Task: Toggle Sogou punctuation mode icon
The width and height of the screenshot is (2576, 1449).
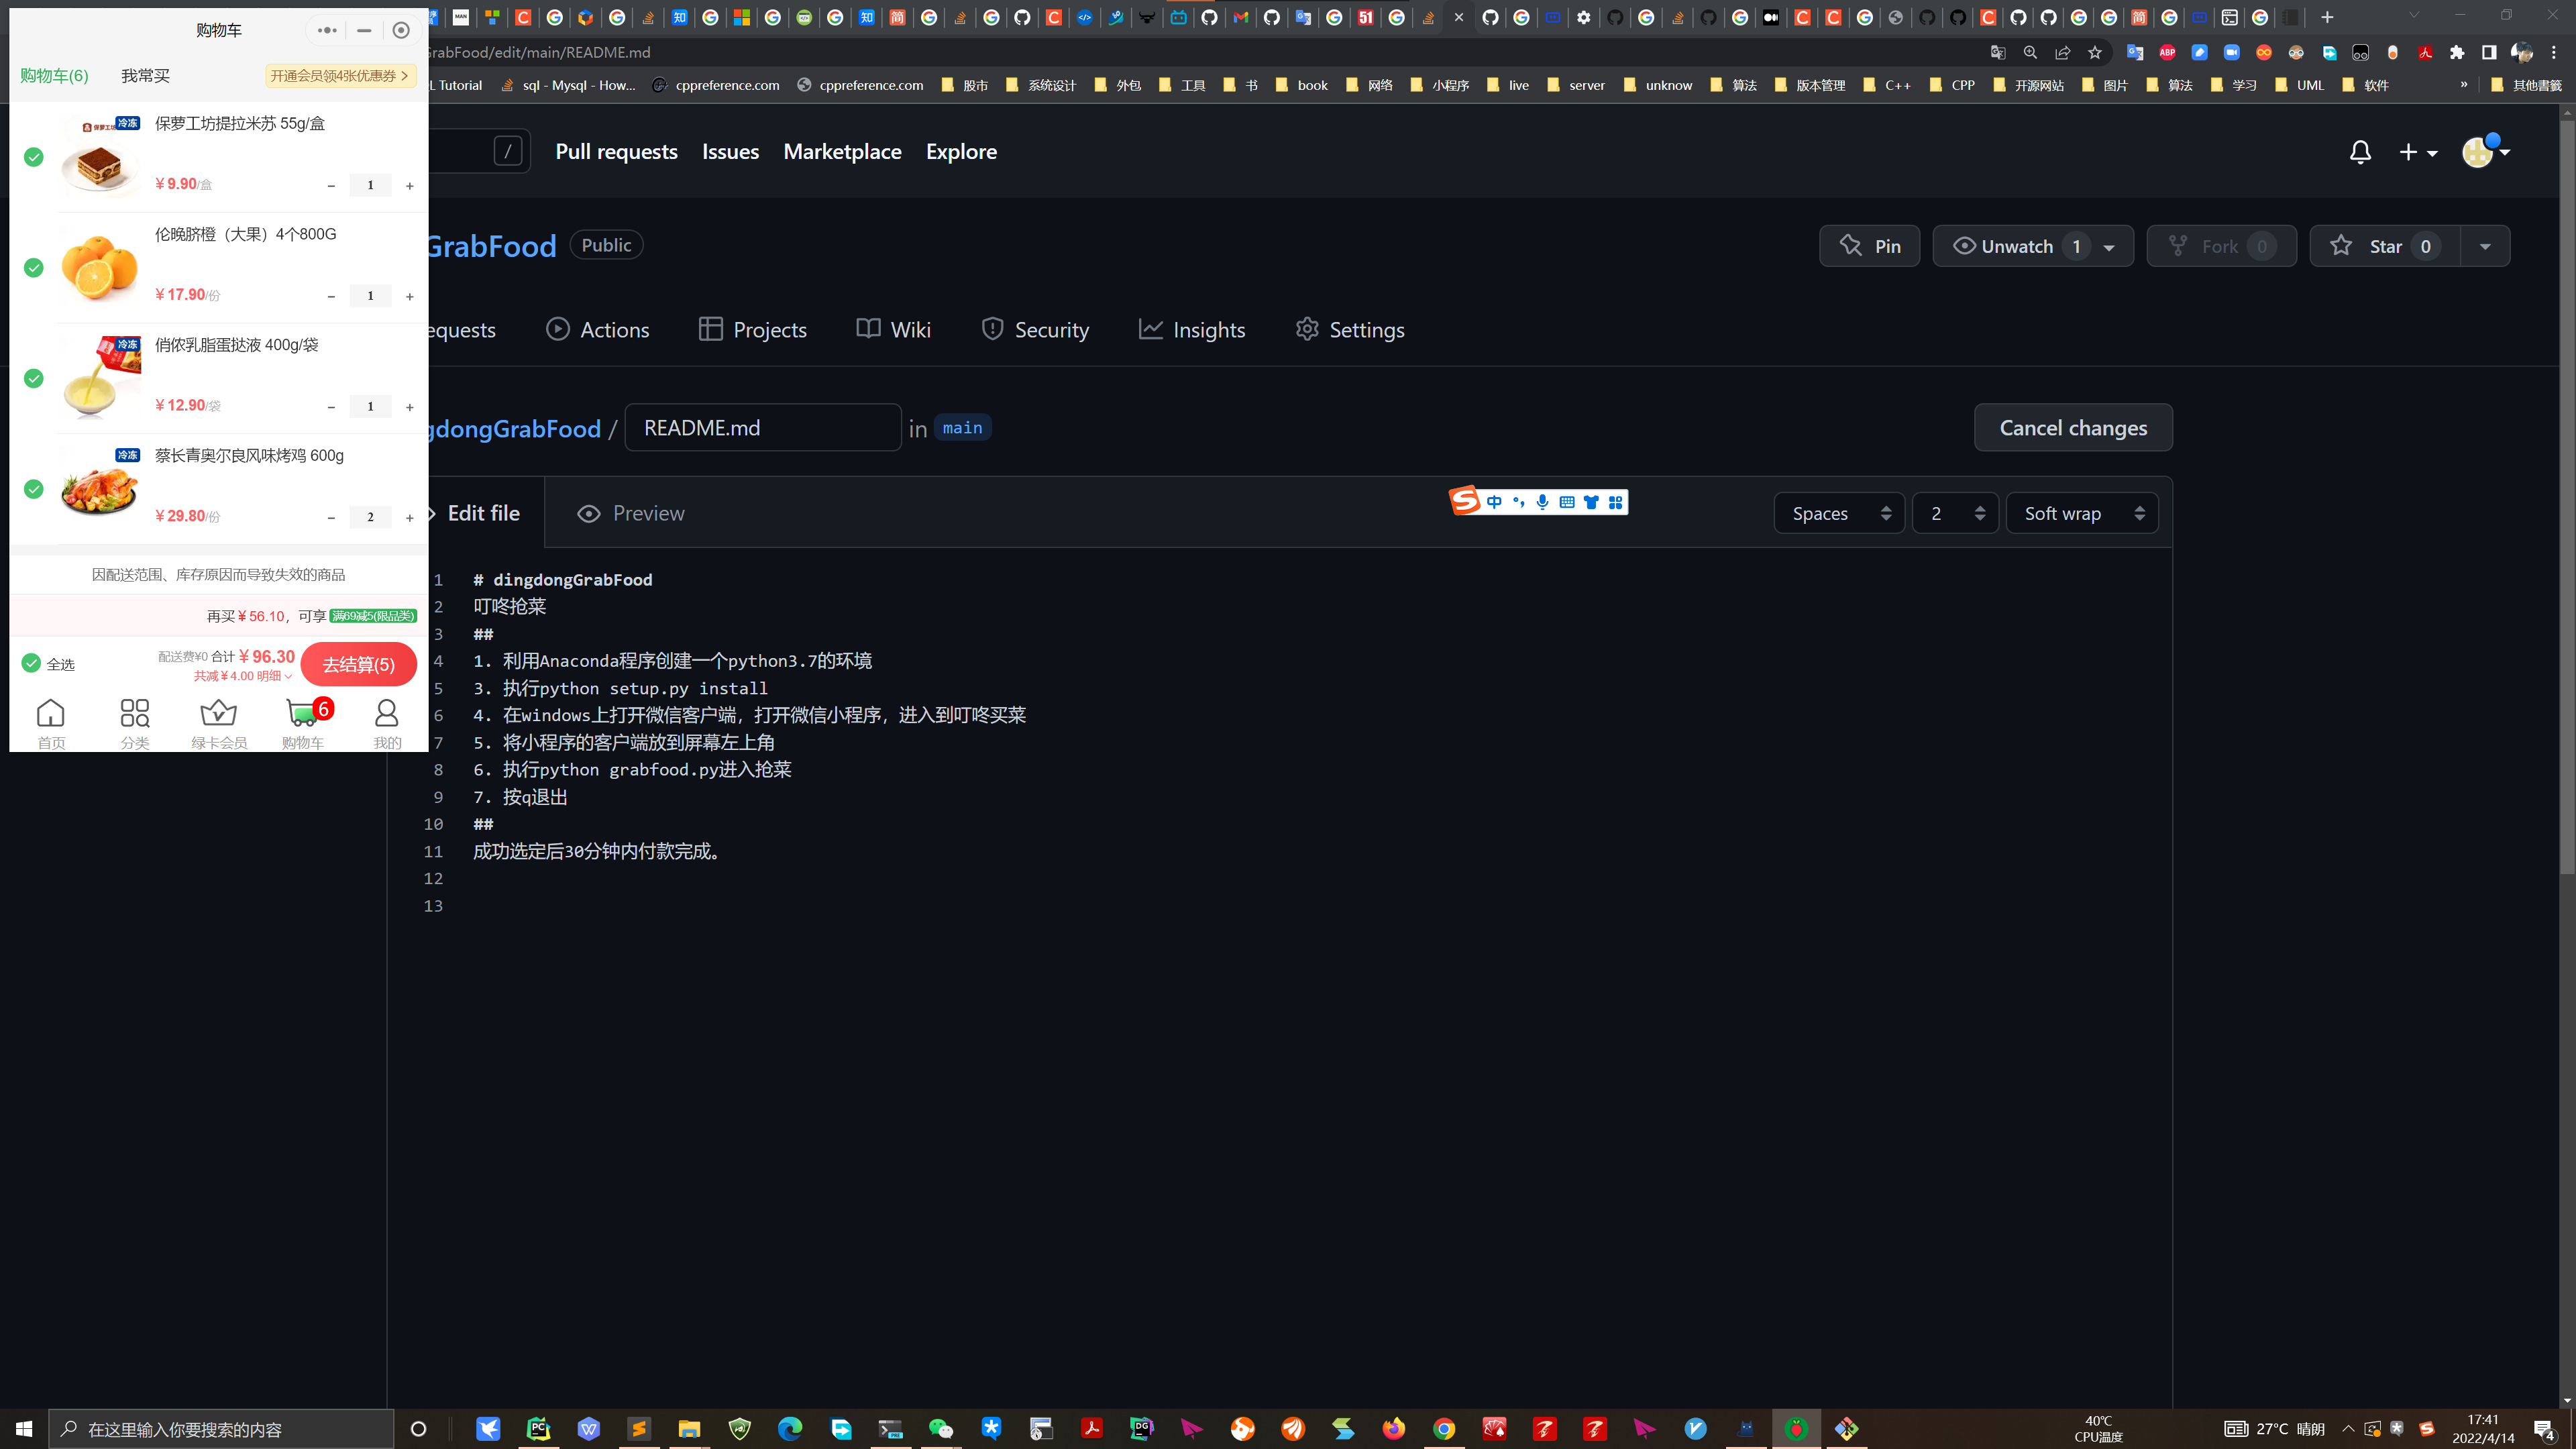Action: (1519, 502)
